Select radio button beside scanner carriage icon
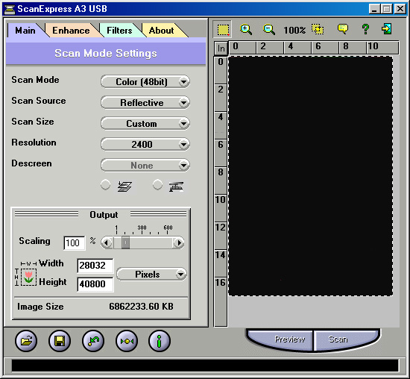This screenshot has width=410, height=379. pyautogui.click(x=157, y=185)
